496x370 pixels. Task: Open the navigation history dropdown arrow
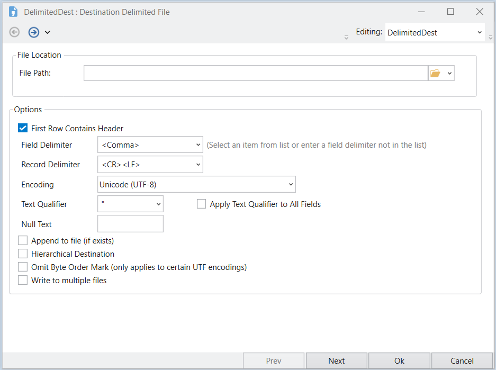tap(47, 33)
